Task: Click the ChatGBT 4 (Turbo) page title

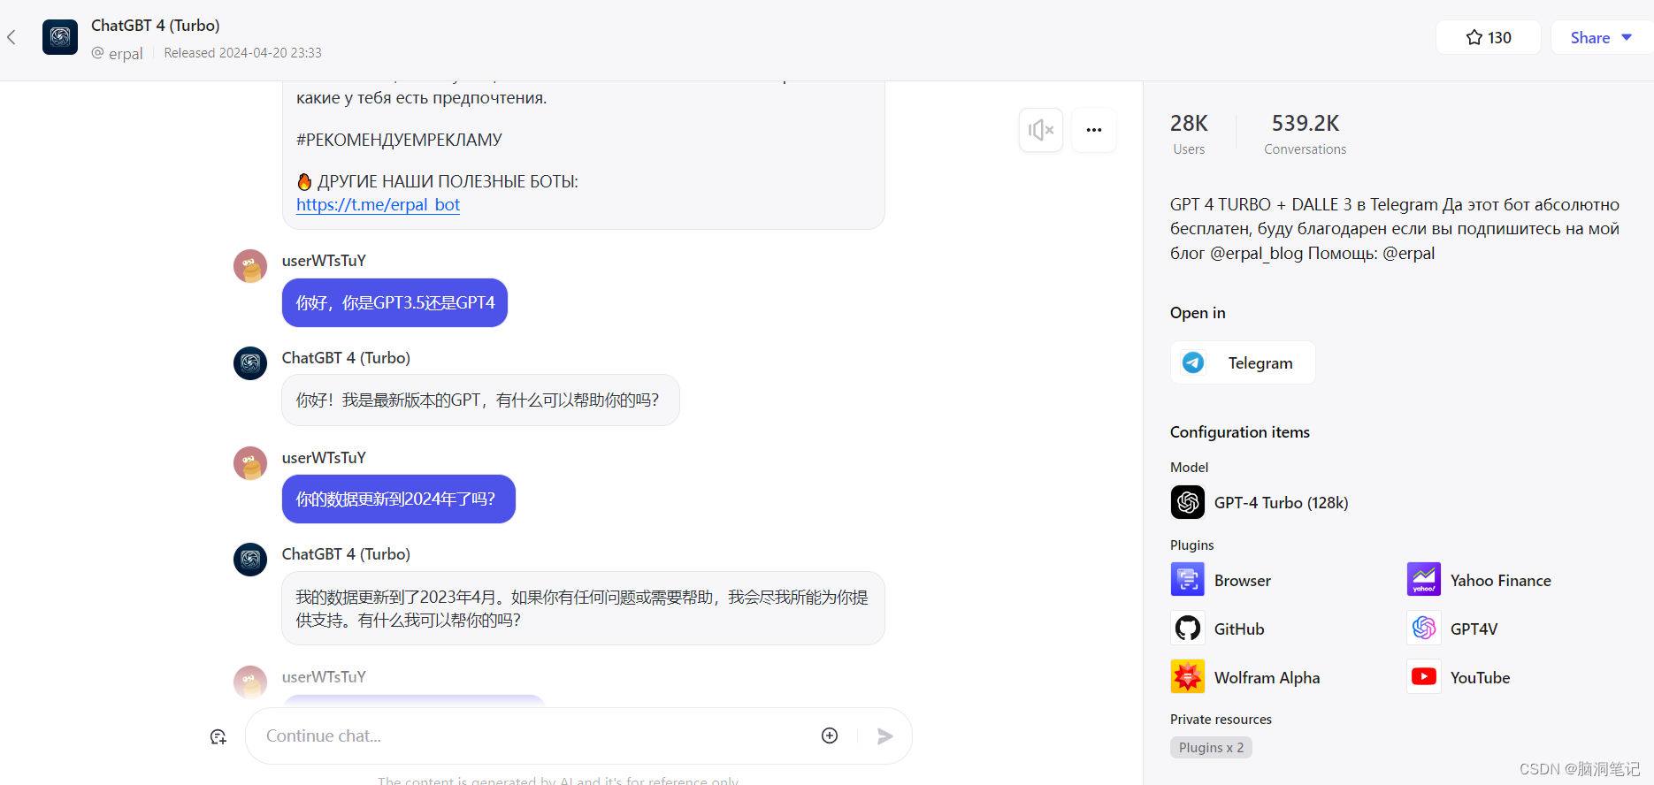Action: point(156,26)
